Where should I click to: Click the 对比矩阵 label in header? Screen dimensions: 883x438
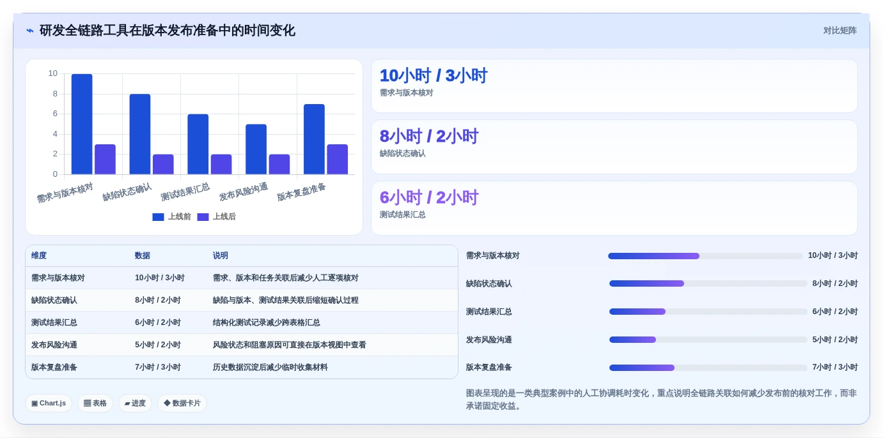pos(840,31)
